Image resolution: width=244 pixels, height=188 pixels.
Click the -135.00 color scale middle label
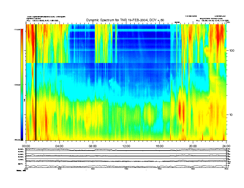(16, 85)
